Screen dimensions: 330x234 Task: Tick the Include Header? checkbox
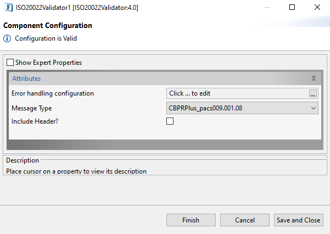[x=170, y=121]
